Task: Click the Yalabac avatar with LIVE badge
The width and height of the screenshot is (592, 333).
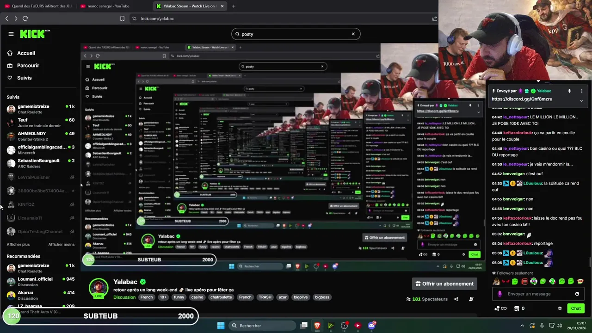Action: pos(99,289)
